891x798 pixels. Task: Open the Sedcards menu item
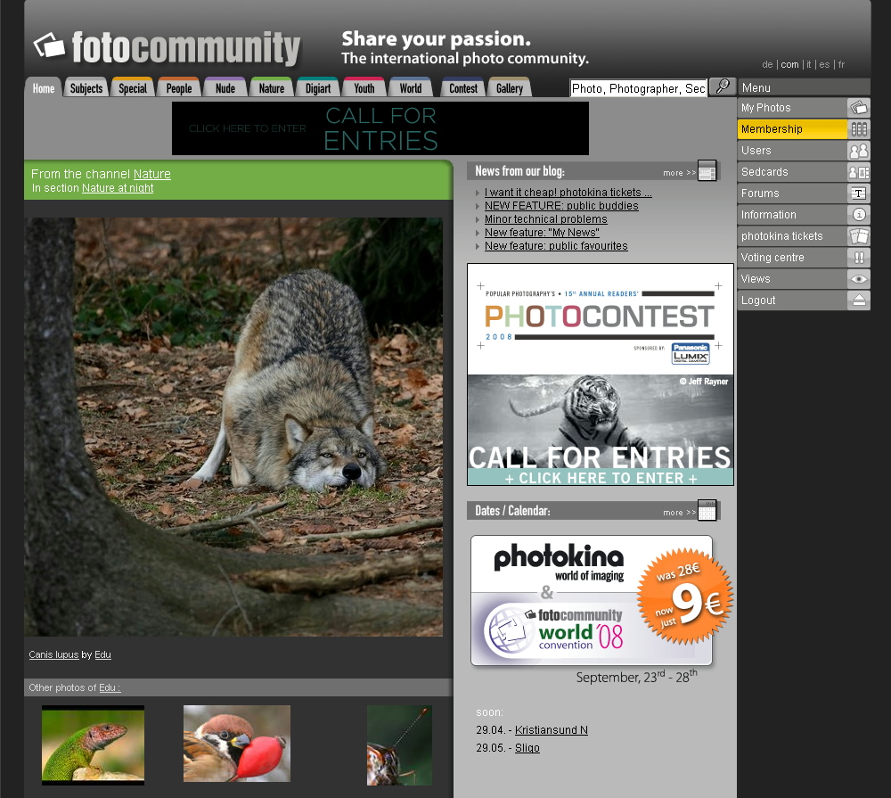pyautogui.click(x=804, y=172)
